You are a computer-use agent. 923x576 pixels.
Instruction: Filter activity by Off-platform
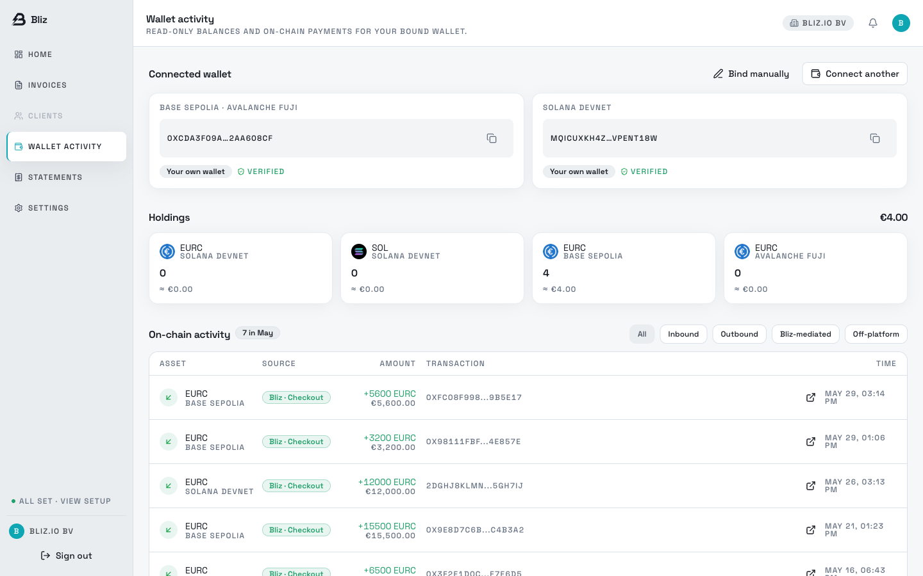click(x=876, y=334)
